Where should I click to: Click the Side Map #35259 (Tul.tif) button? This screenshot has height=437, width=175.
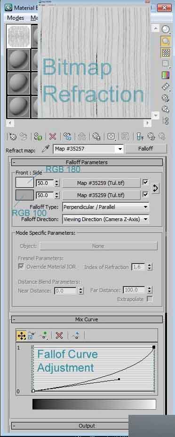coord(101,195)
